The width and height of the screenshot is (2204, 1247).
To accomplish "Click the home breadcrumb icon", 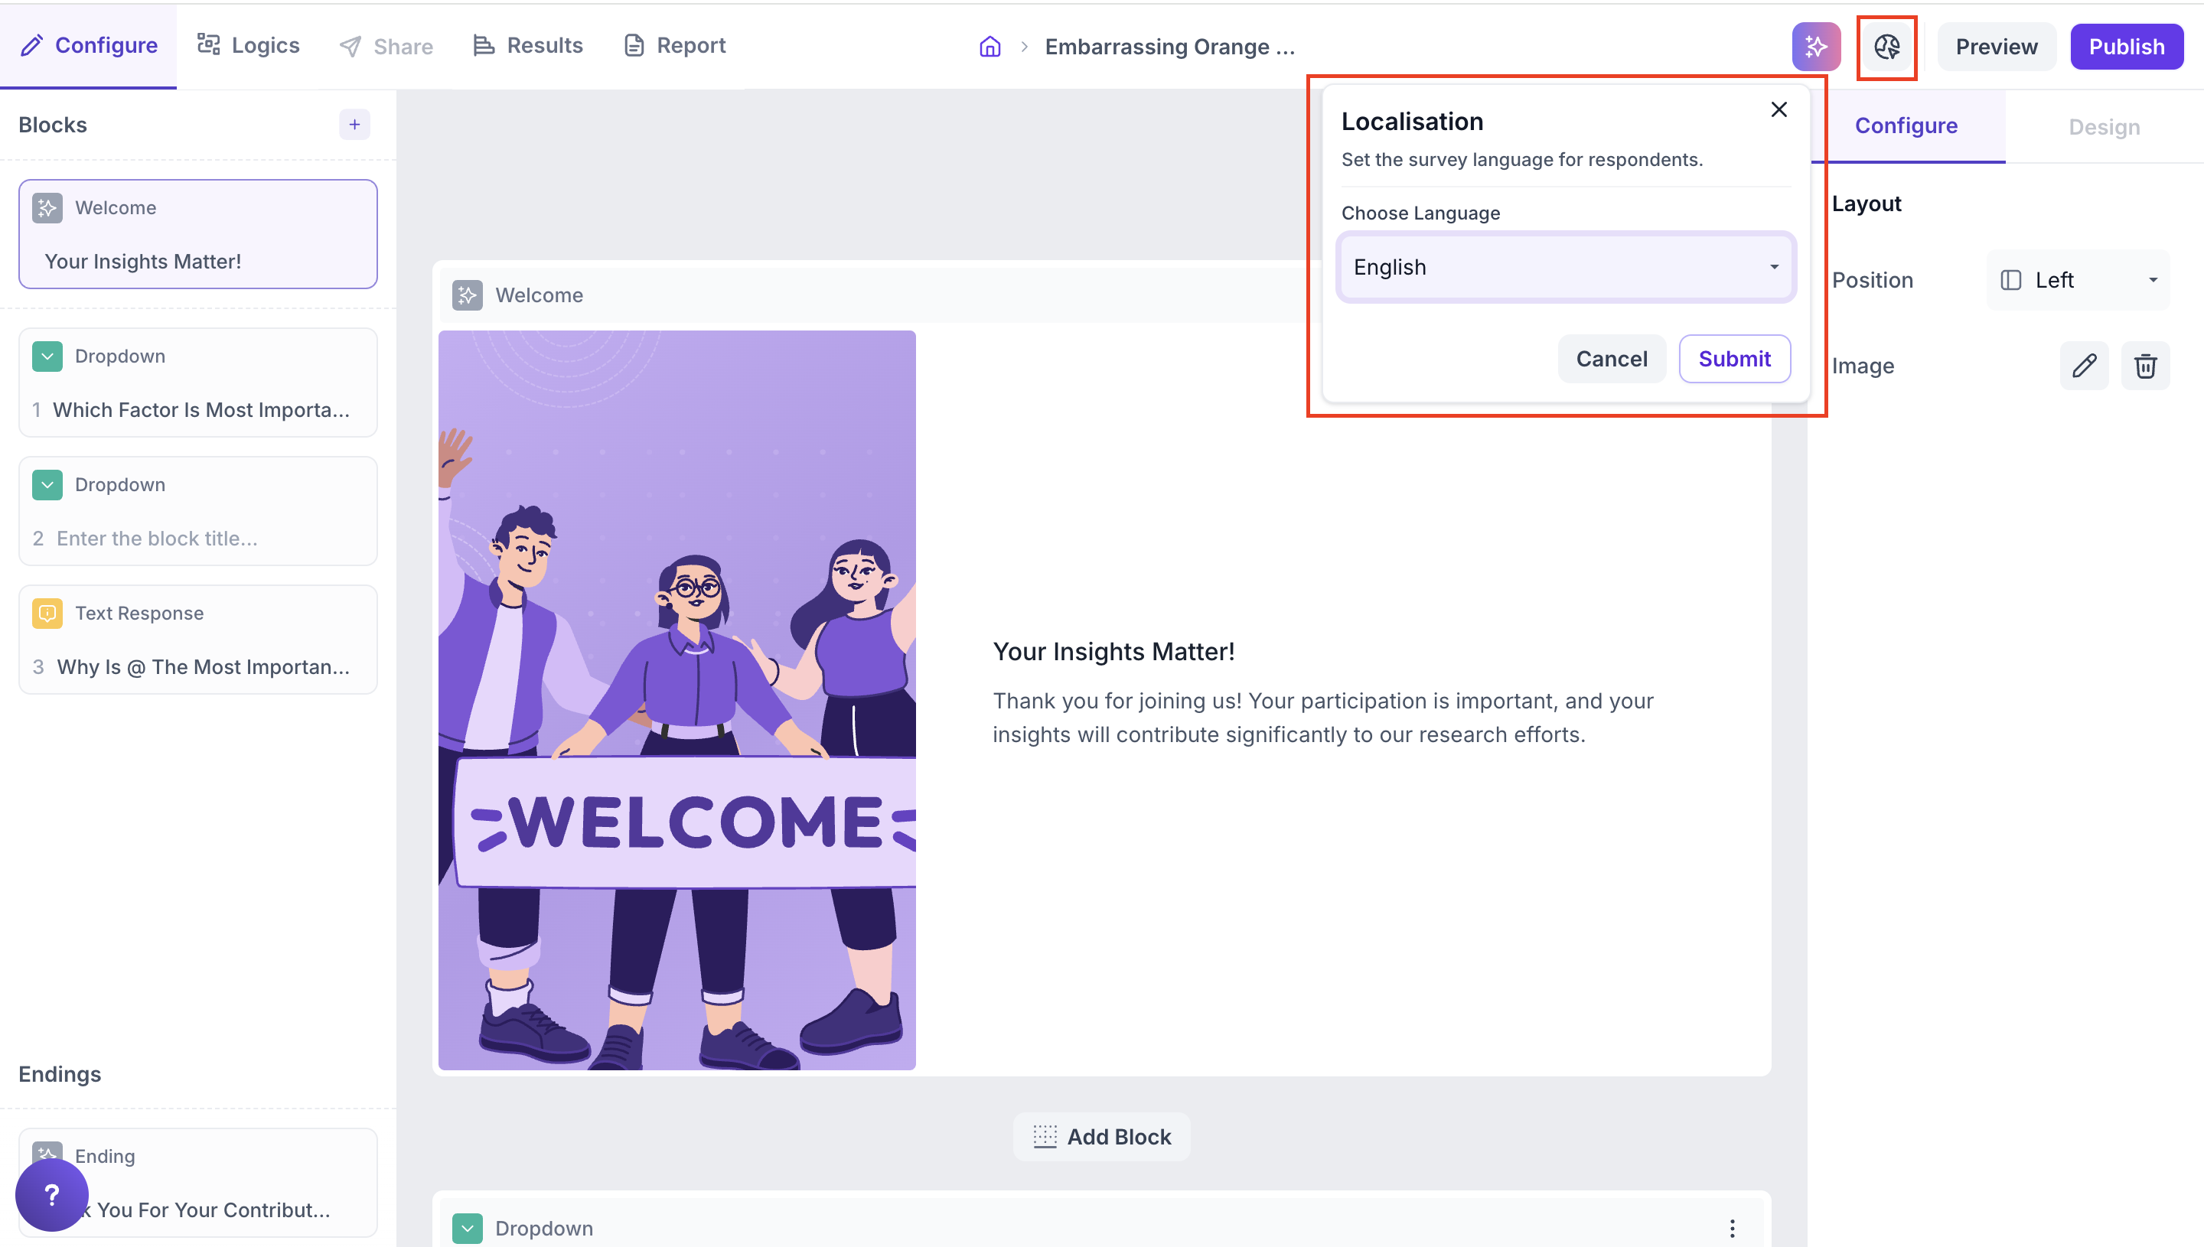I will 990,46.
